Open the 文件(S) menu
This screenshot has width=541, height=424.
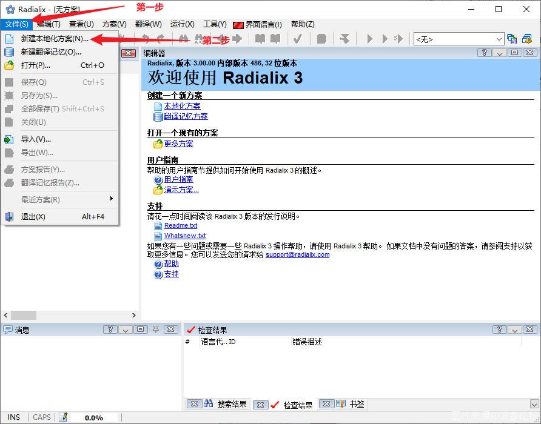(16, 24)
